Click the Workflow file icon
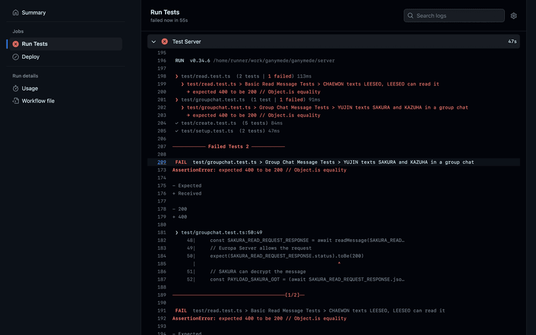 pos(16,101)
